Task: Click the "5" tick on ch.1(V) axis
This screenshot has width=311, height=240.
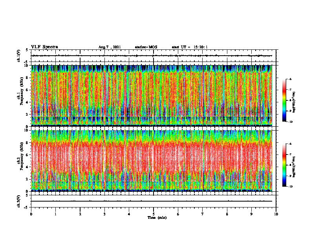Action: coord(27,50)
